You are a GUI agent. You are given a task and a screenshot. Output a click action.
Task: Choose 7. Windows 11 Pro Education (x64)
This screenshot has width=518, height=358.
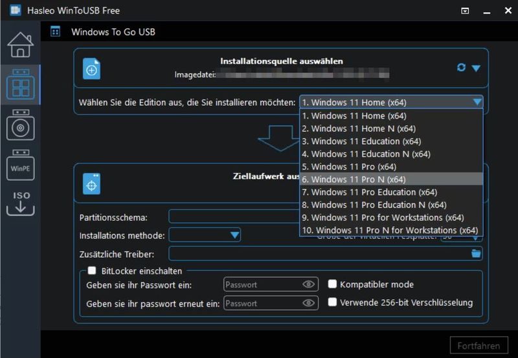pyautogui.click(x=391, y=192)
